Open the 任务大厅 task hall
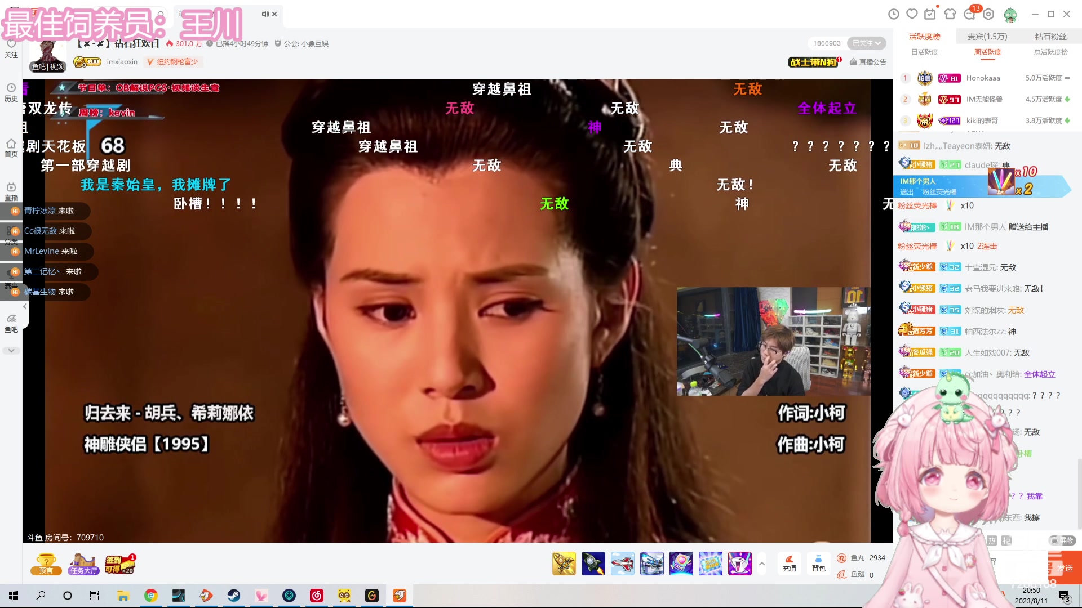Viewport: 1082px width, 608px height. point(82,564)
